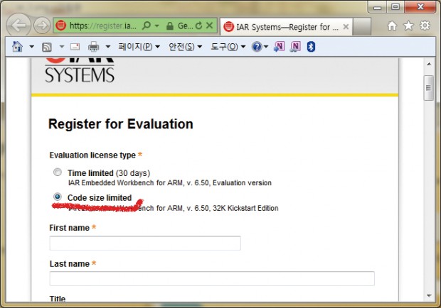Select Time limited (30 days) radio button
This screenshot has height=308, width=441.
tap(58, 172)
